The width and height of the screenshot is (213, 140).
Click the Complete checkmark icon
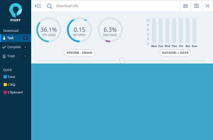[4, 47]
